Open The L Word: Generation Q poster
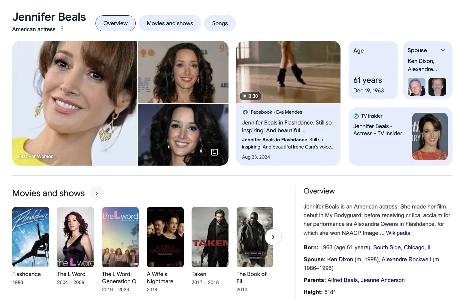Screen dimensions: 457x300 (120, 237)
